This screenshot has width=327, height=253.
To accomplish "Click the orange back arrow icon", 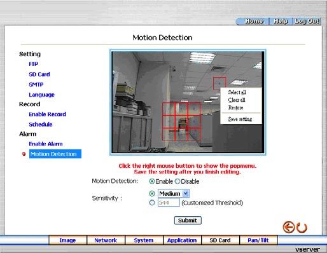I will [289, 227].
